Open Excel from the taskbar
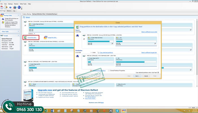Image resolution: width=198 pixels, height=113 pixels. pos(46,111)
